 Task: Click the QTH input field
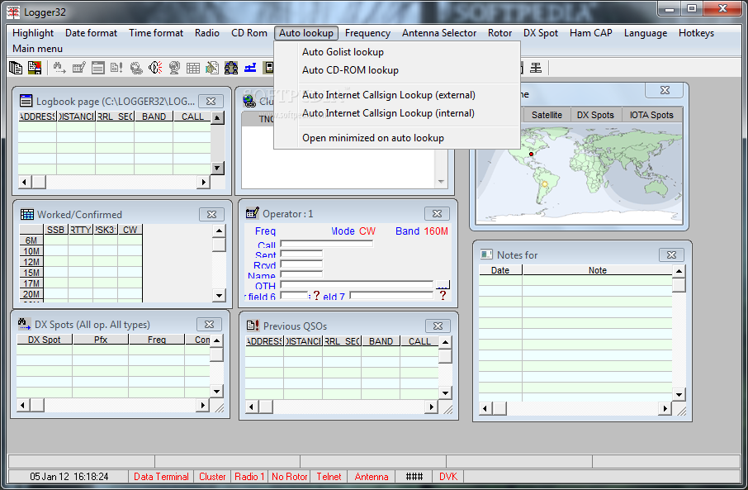(x=357, y=284)
